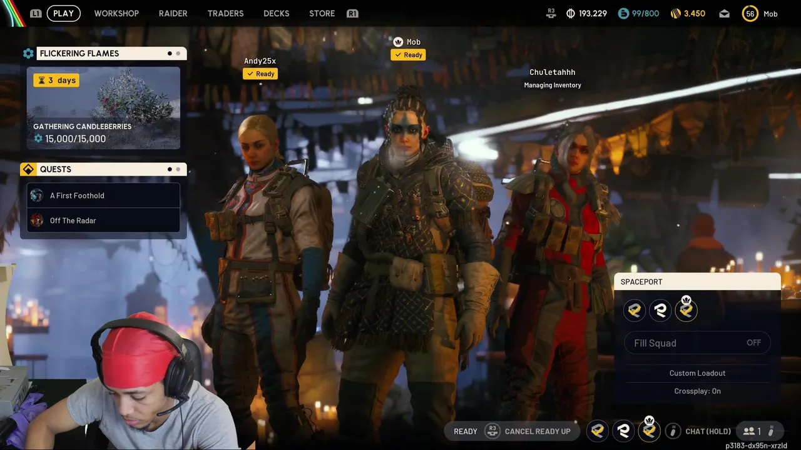This screenshot has height=450, width=801.
Task: Click the blue stash icon beside 99/800
Action: click(623, 13)
